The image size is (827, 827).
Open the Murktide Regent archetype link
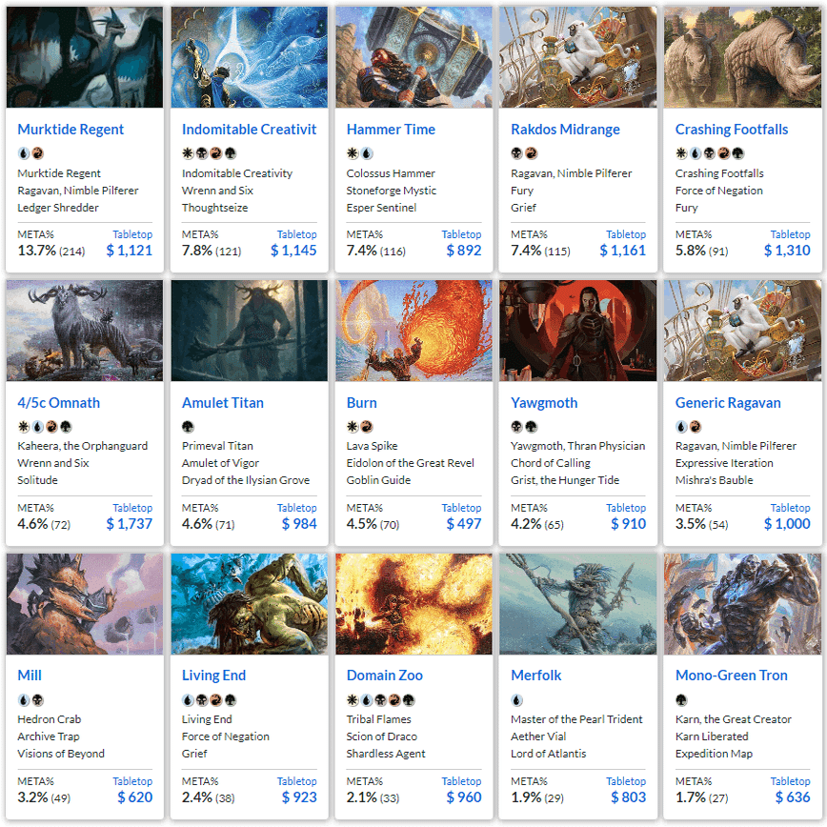tap(71, 130)
